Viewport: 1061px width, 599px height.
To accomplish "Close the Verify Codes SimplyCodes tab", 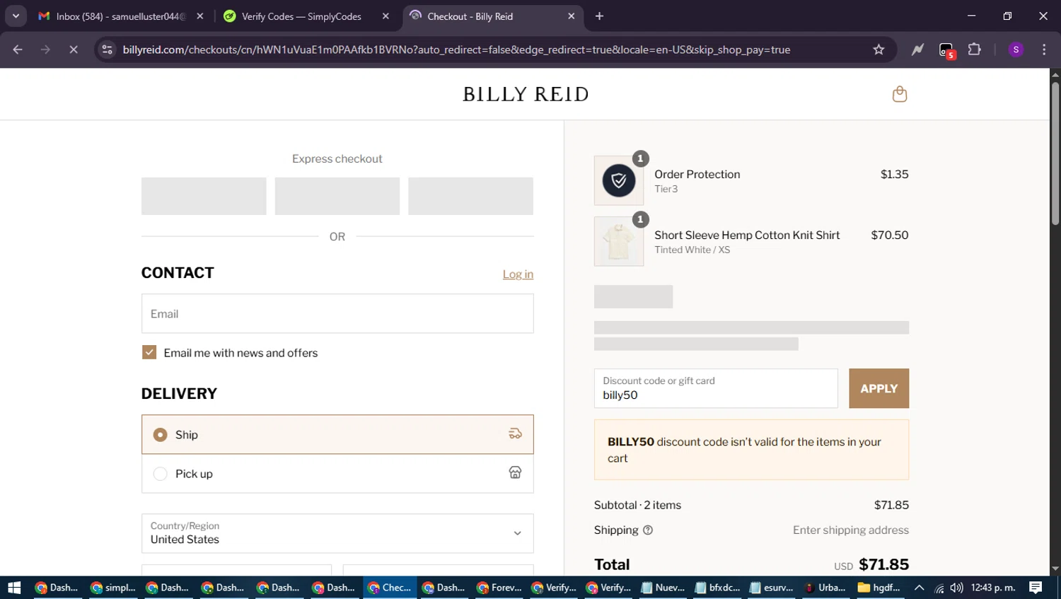I will pyautogui.click(x=385, y=16).
